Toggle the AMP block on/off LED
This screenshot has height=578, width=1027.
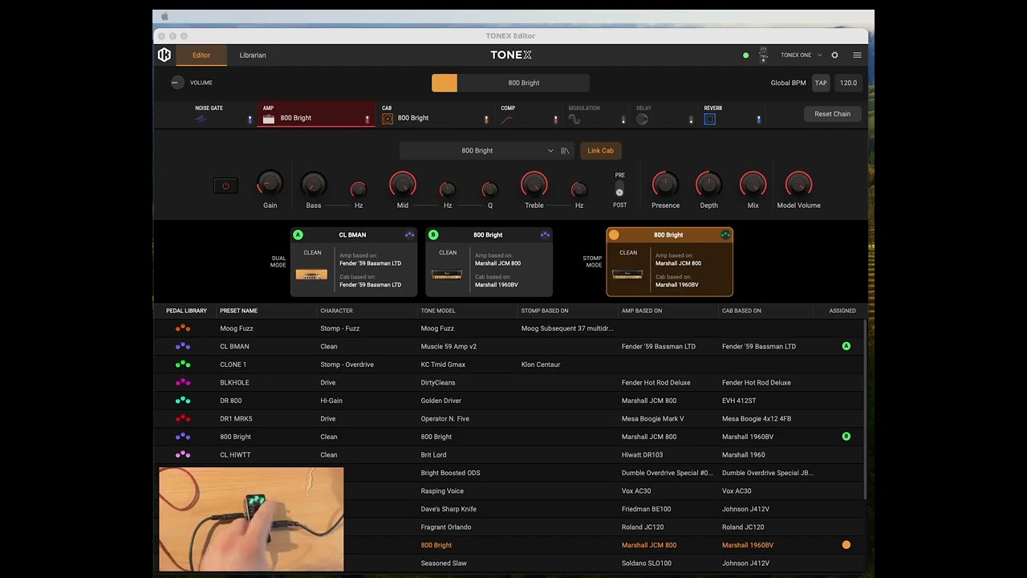click(367, 120)
